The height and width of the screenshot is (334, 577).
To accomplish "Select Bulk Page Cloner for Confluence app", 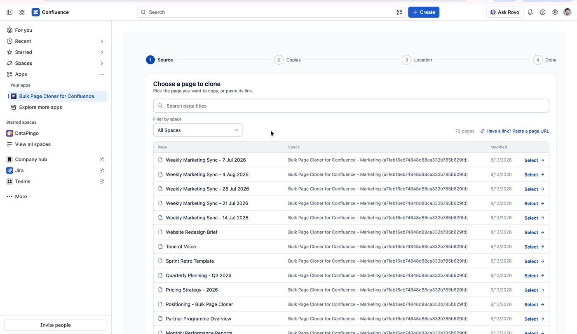I will click(58, 96).
